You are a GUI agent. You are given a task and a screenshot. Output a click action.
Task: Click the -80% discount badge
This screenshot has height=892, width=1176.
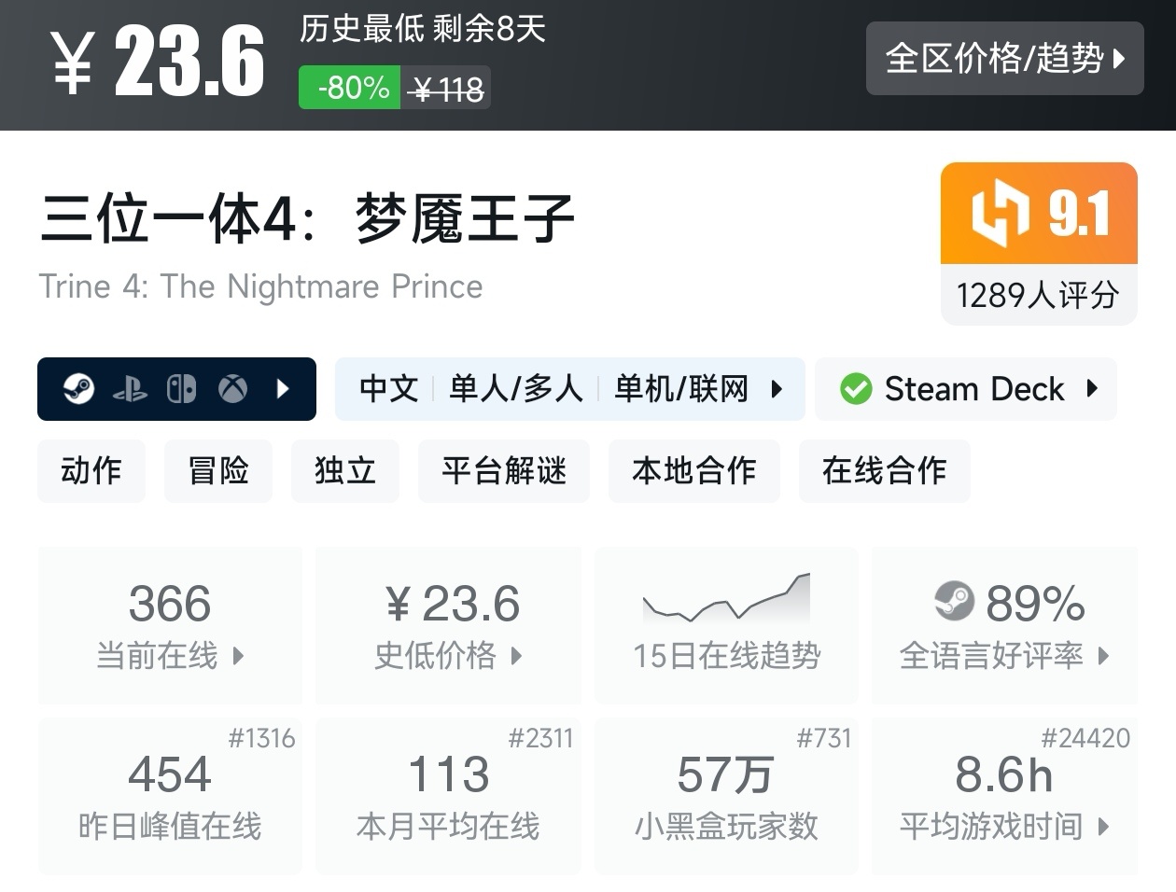click(350, 88)
